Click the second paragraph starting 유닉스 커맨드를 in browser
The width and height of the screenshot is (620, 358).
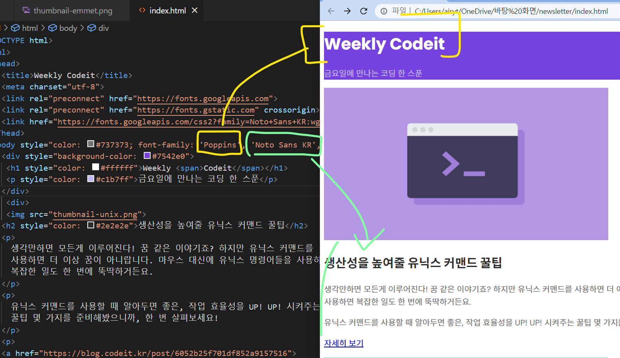coord(472,323)
